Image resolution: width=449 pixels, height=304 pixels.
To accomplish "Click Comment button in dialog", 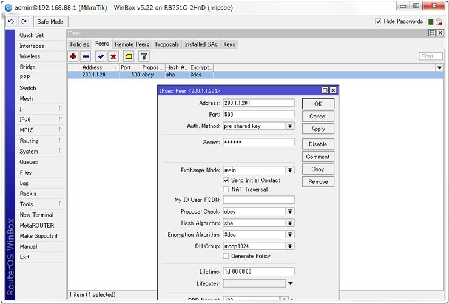I will 318,157.
